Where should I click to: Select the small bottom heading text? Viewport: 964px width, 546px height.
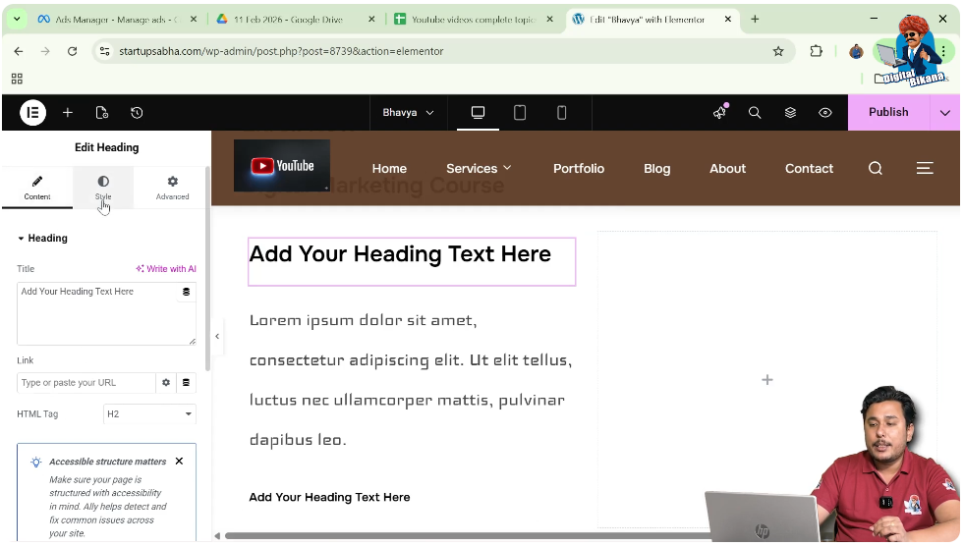pyautogui.click(x=329, y=497)
